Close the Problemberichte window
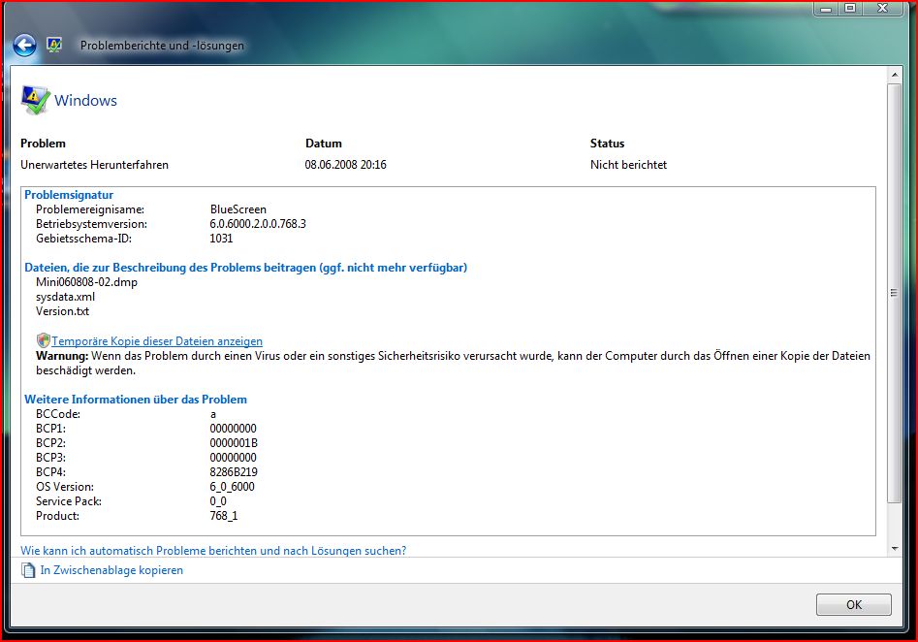 pyautogui.click(x=883, y=8)
